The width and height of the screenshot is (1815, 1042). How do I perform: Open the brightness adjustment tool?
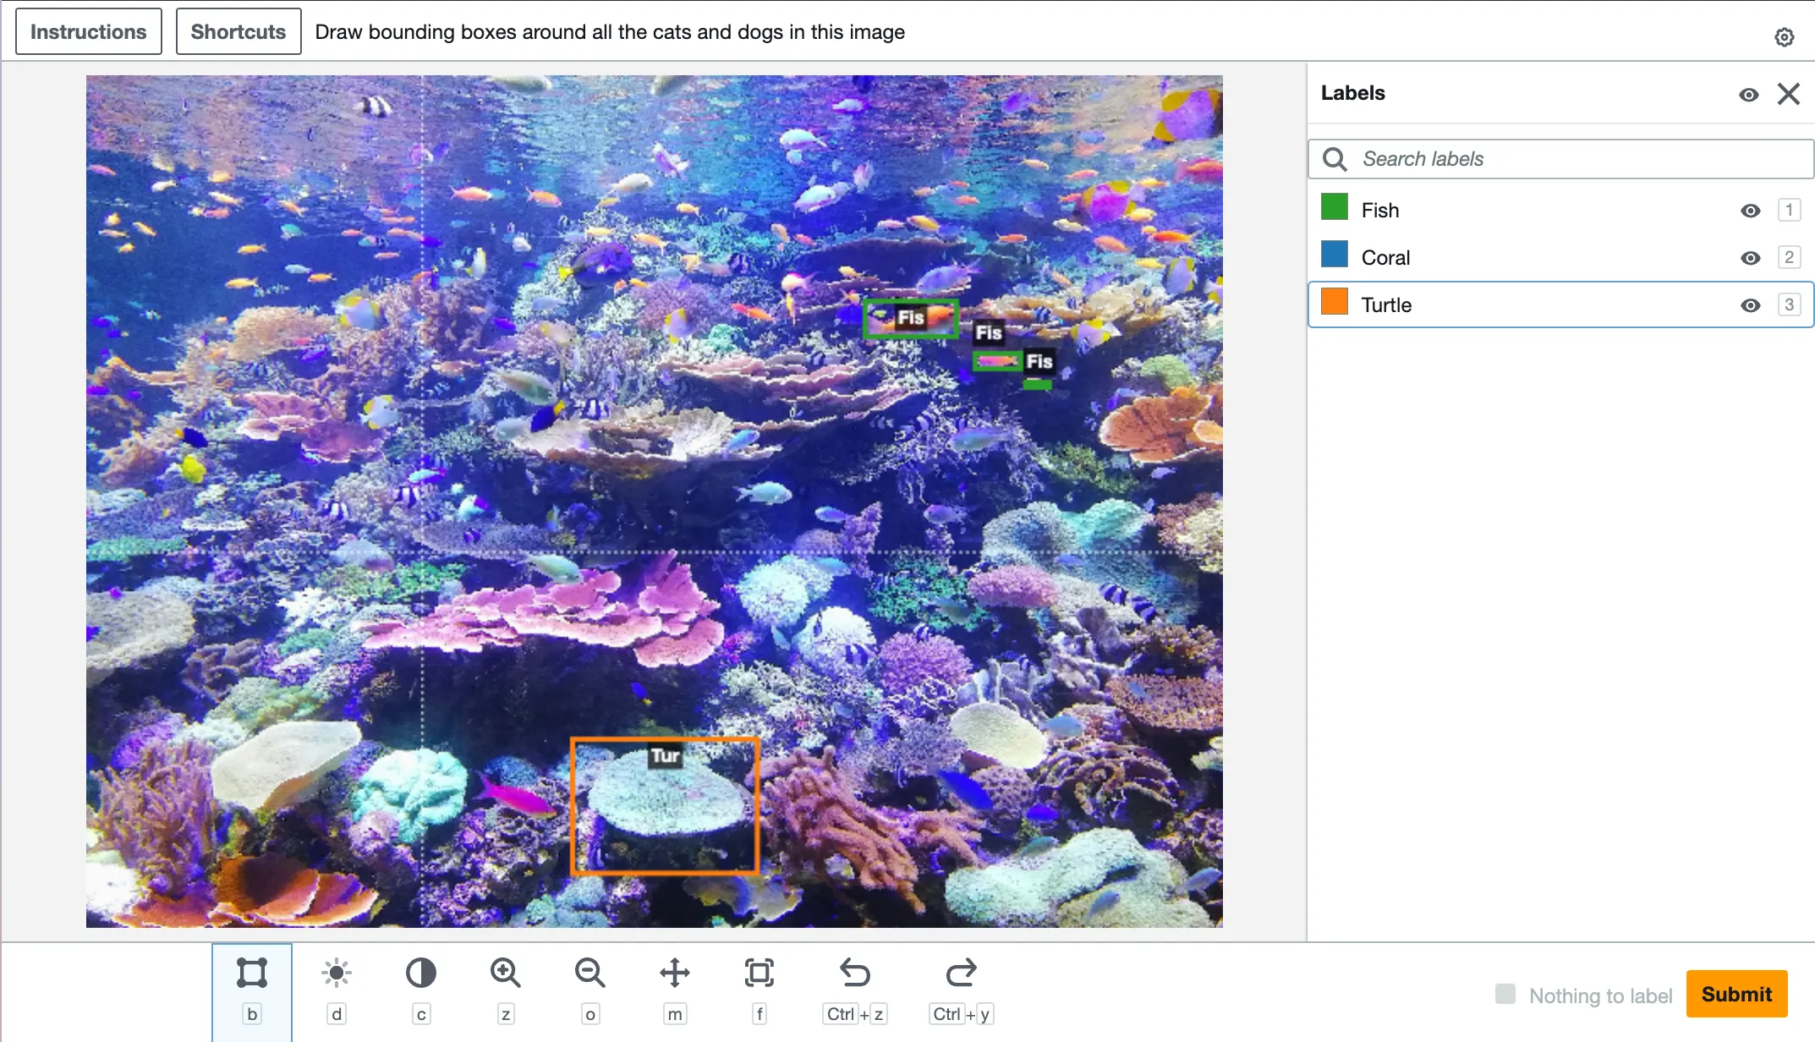pyautogui.click(x=337, y=973)
